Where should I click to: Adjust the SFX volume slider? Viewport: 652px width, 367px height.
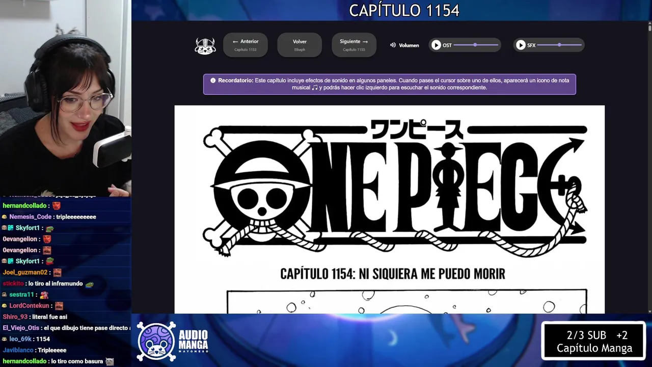tap(559, 45)
